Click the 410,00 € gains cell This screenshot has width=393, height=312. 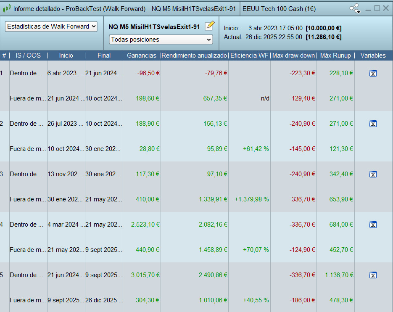tap(148, 199)
